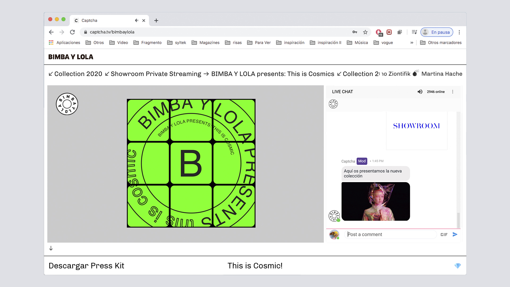The height and width of the screenshot is (287, 510).
Task: Click Descargar Press Kit link
Action: (x=86, y=266)
